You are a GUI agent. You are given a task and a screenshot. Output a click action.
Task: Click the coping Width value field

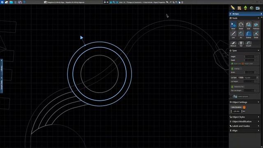[249, 72]
